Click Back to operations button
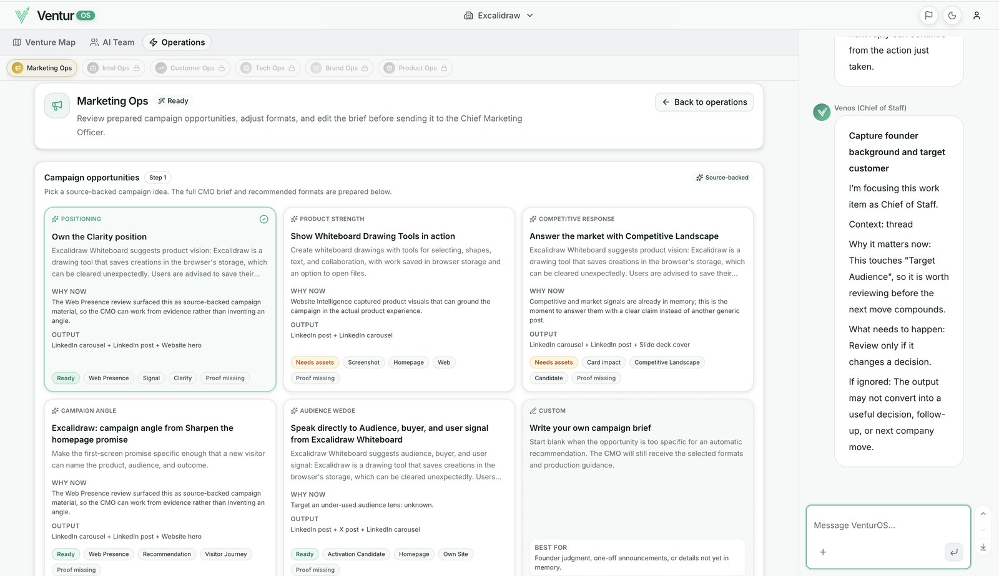 coord(704,102)
